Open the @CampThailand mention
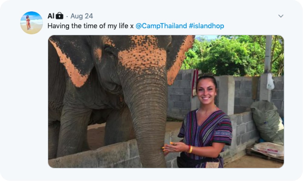Viewport: 303px width, 181px height. tap(161, 26)
